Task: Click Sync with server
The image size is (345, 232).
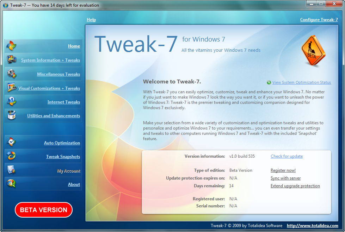Action: coord(285,178)
